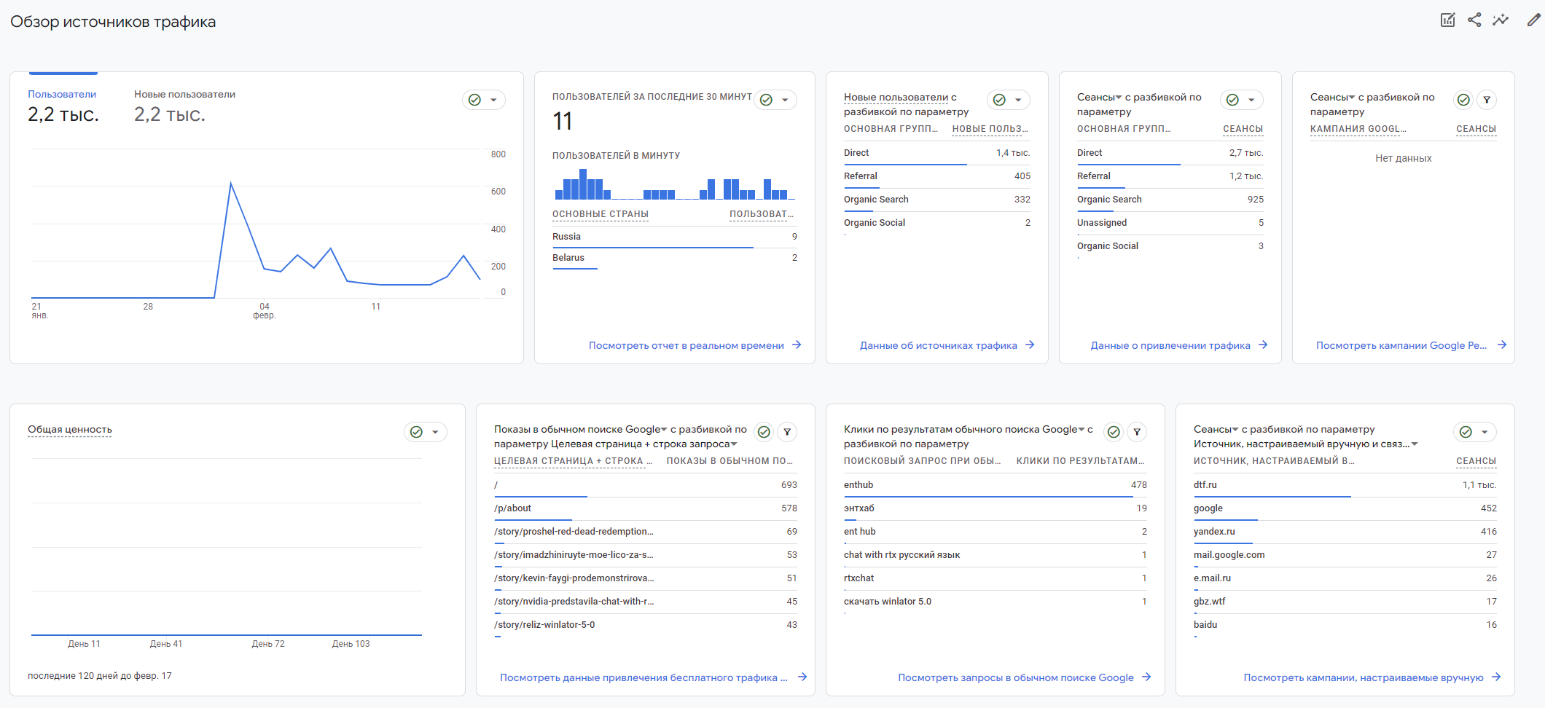Image resolution: width=1545 pixels, height=708 pixels.
Task: Open Посмотреть данные привлечения бесплатного трафика link
Action: click(x=653, y=677)
